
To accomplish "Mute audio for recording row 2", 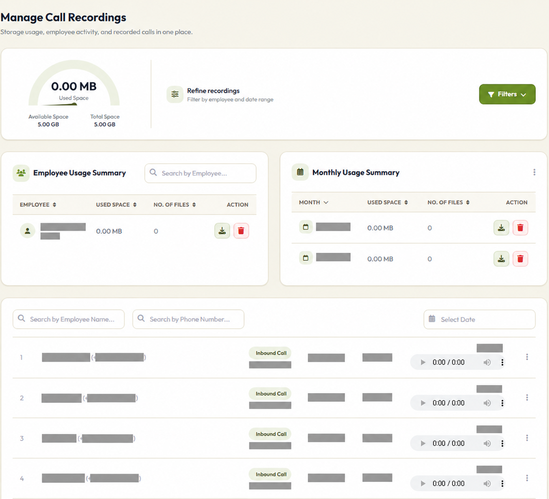I will tap(487, 403).
